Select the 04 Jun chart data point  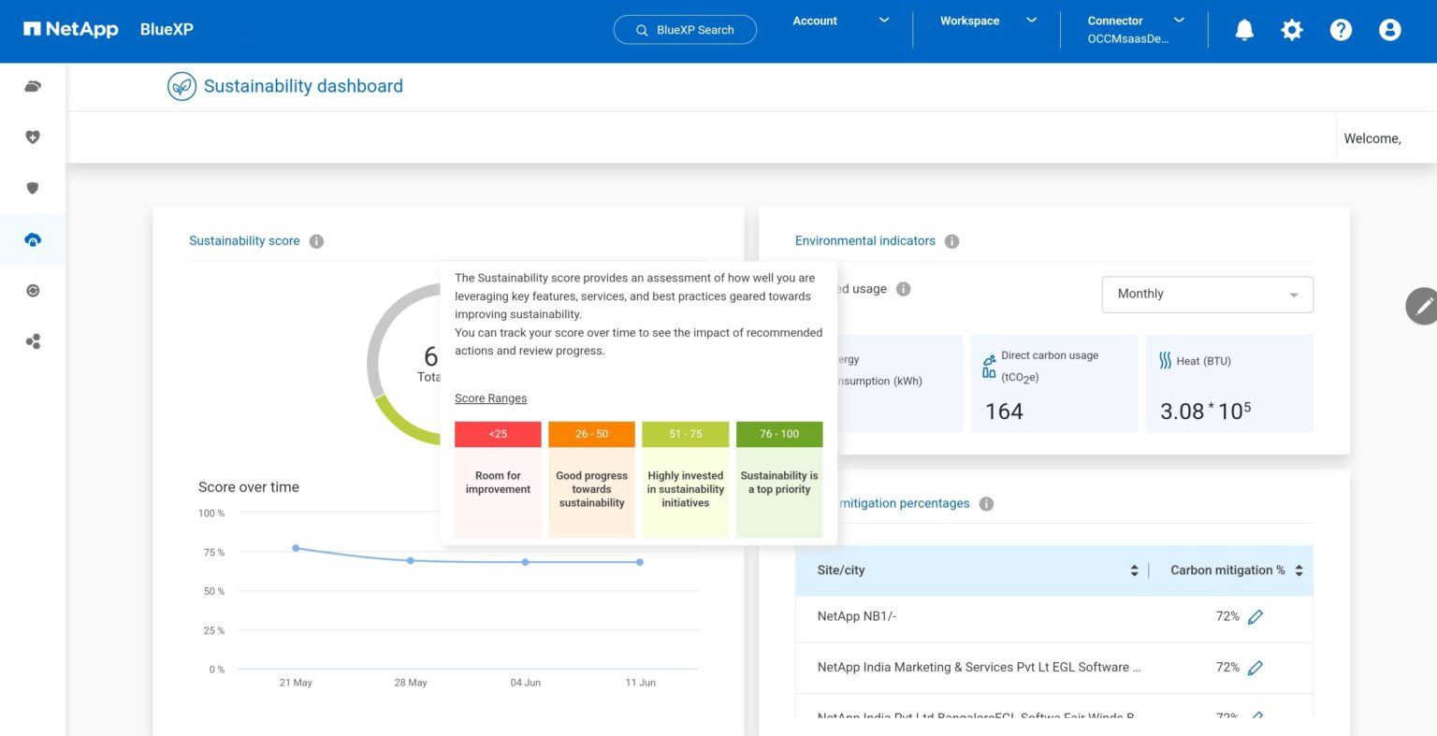[525, 562]
